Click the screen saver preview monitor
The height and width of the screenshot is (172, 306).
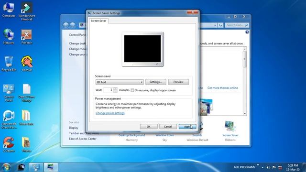point(142,49)
